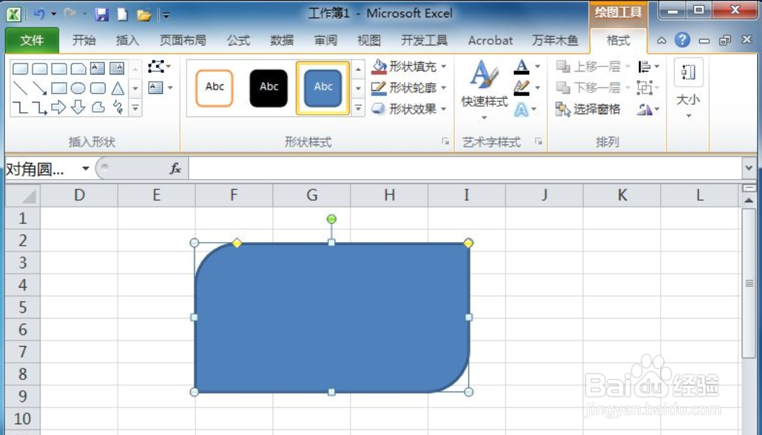The width and height of the screenshot is (762, 435).
Task: Switch to the Insert (插入) tab
Action: click(128, 40)
